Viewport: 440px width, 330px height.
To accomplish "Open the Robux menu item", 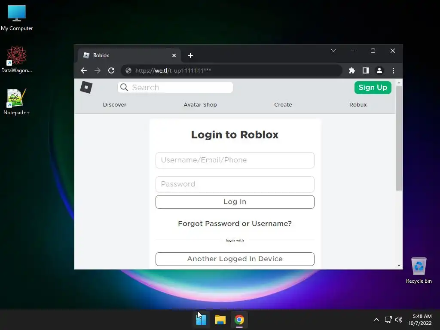I will [x=358, y=105].
